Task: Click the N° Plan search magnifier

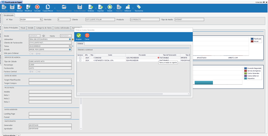Action: coord(41,20)
